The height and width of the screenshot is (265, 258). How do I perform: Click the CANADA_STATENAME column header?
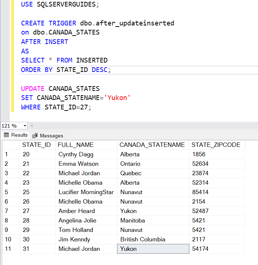pos(153,145)
